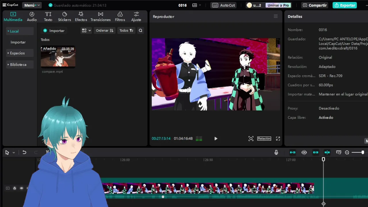
Task: Click the microphone record voiceover icon
Action: pos(276,152)
